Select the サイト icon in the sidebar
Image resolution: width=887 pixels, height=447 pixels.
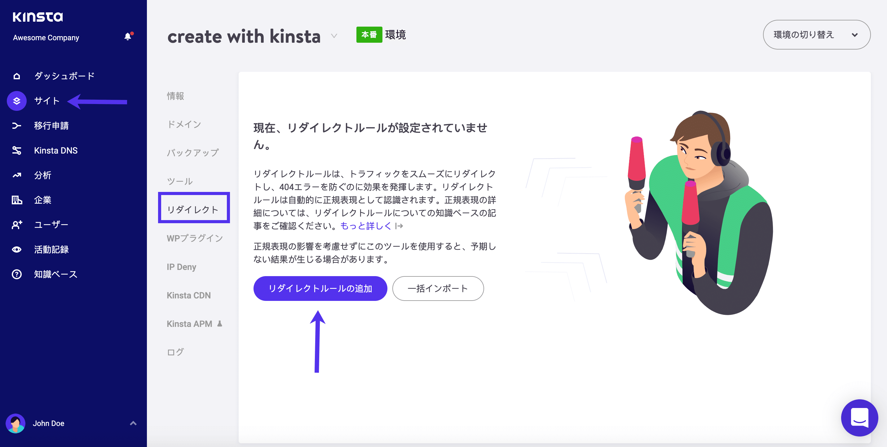tap(16, 101)
